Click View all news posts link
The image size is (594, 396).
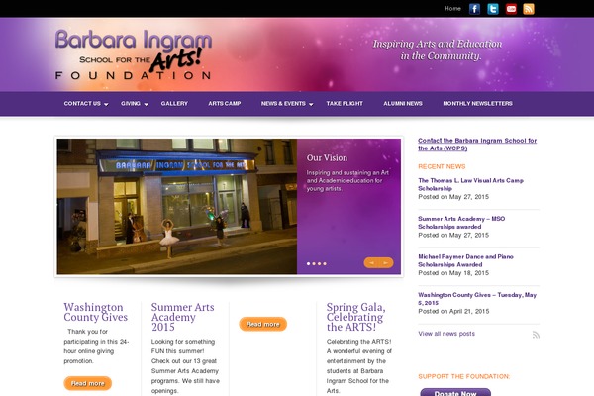click(446, 334)
